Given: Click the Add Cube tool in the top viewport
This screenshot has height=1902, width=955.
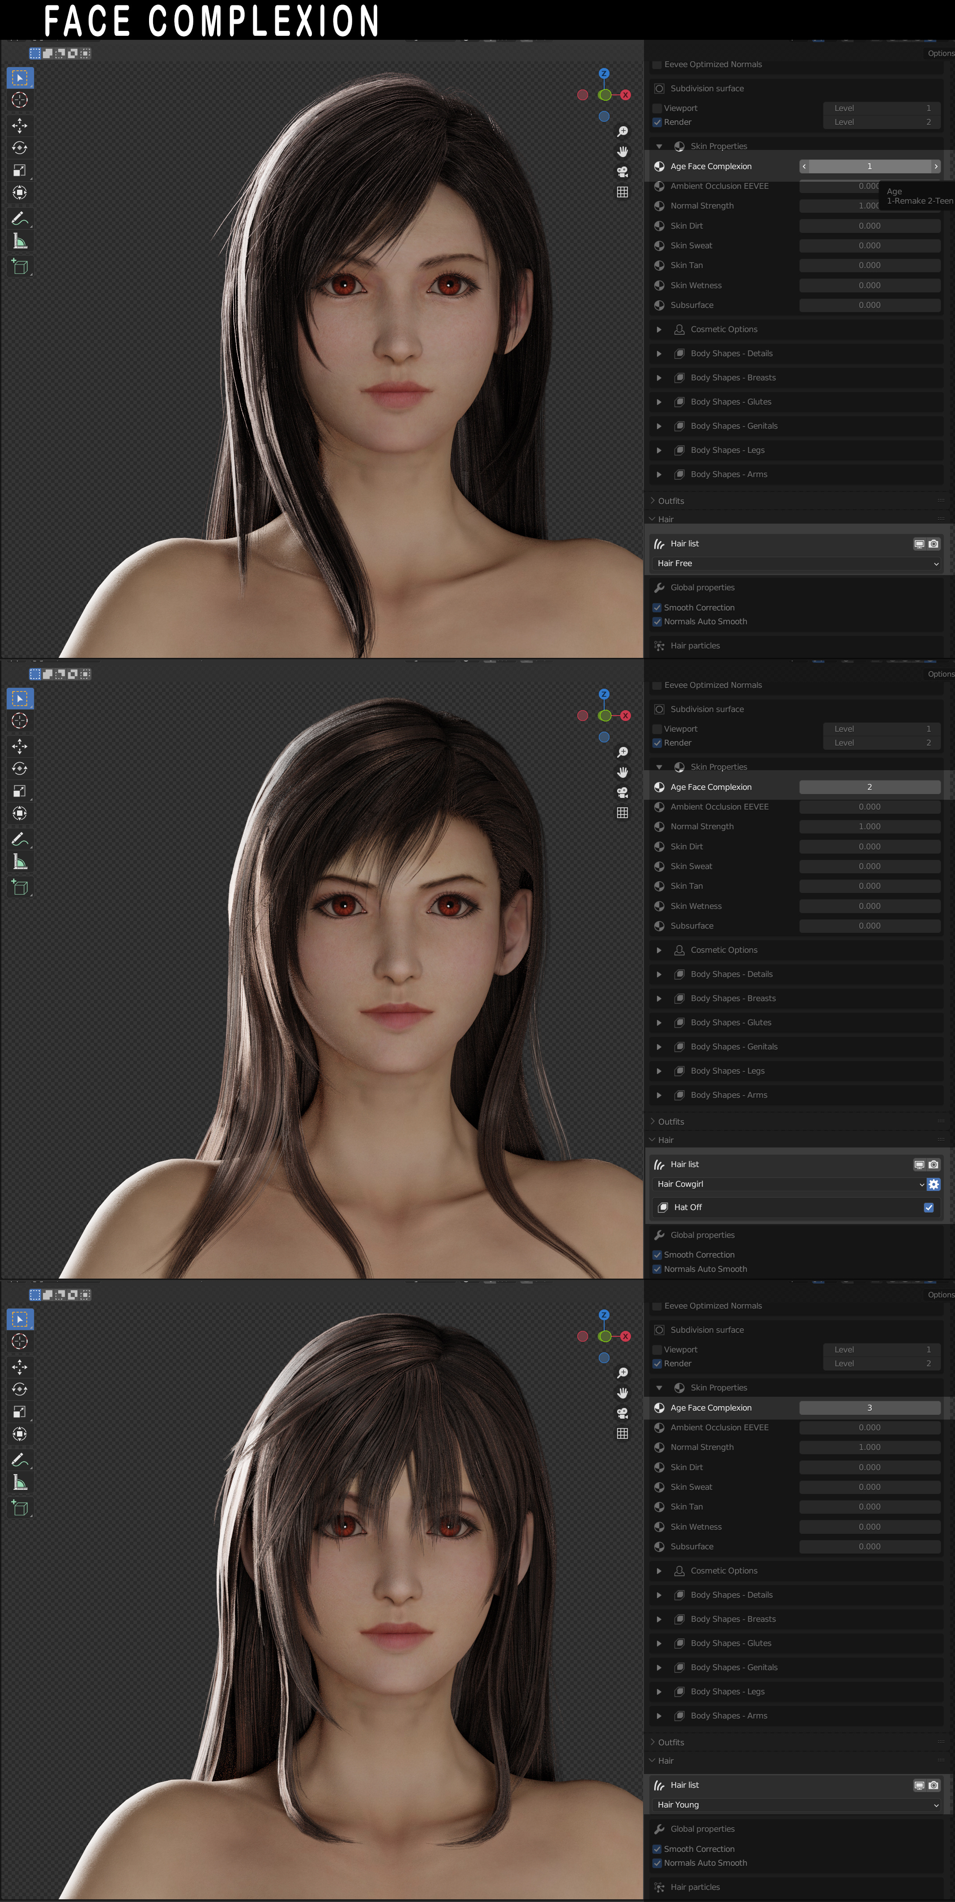Looking at the screenshot, I should point(20,267).
